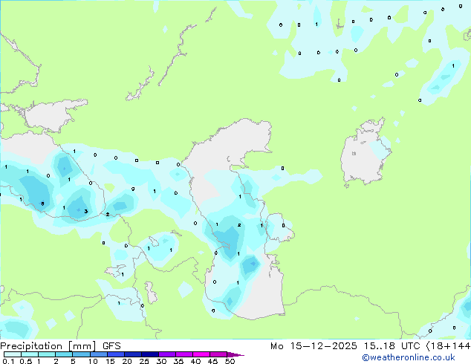This screenshot has height=364, width=471.
Task: Select the 40–45 mm magenta legend box
Action: [x=201, y=354]
